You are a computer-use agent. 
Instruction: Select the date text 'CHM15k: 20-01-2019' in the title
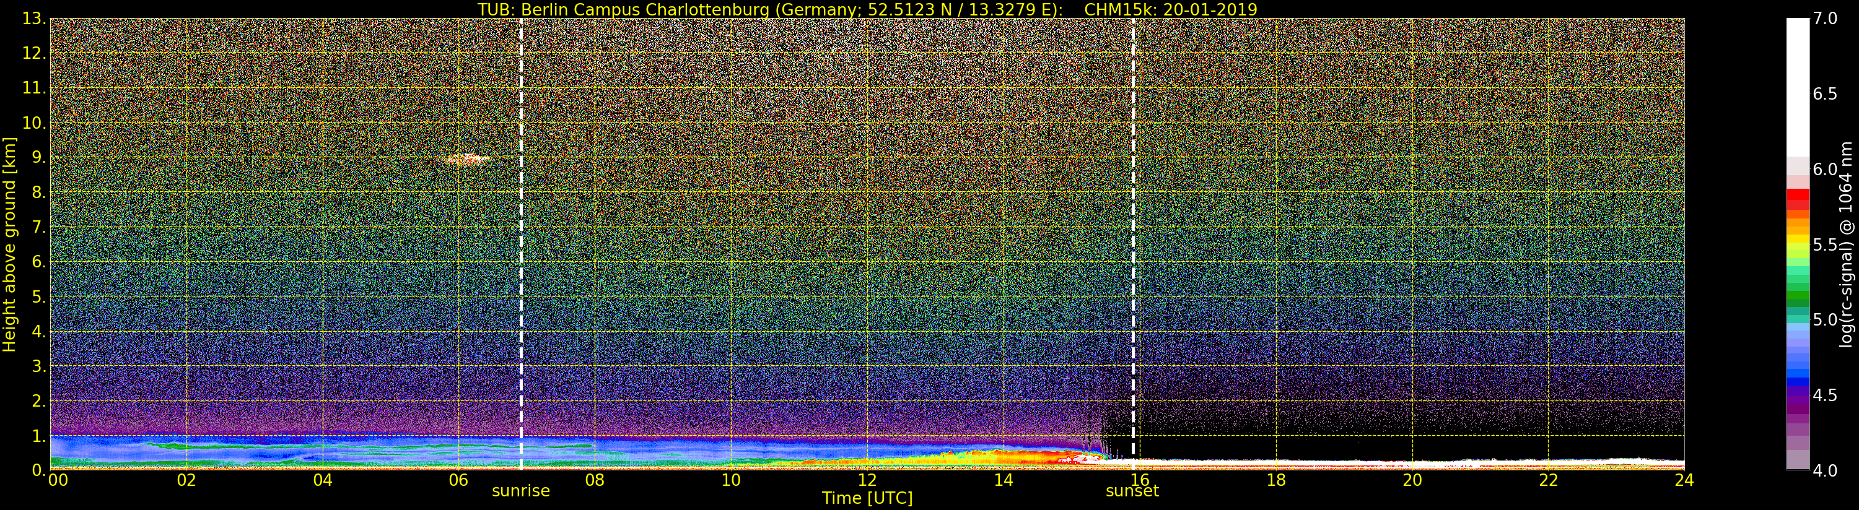pyautogui.click(x=1171, y=9)
